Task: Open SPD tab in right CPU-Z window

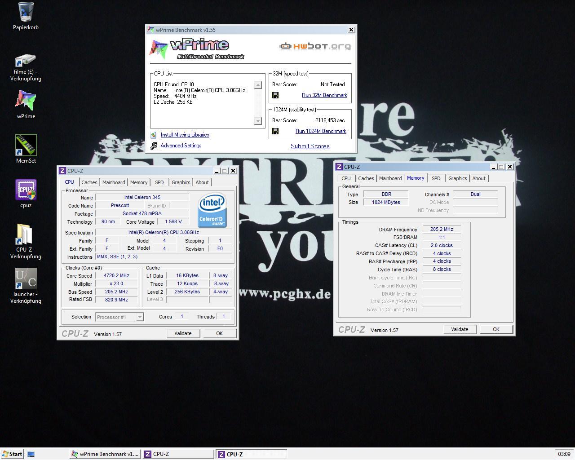Action: click(x=436, y=178)
